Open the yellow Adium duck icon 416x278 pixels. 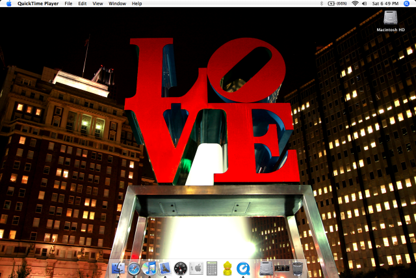(x=227, y=268)
